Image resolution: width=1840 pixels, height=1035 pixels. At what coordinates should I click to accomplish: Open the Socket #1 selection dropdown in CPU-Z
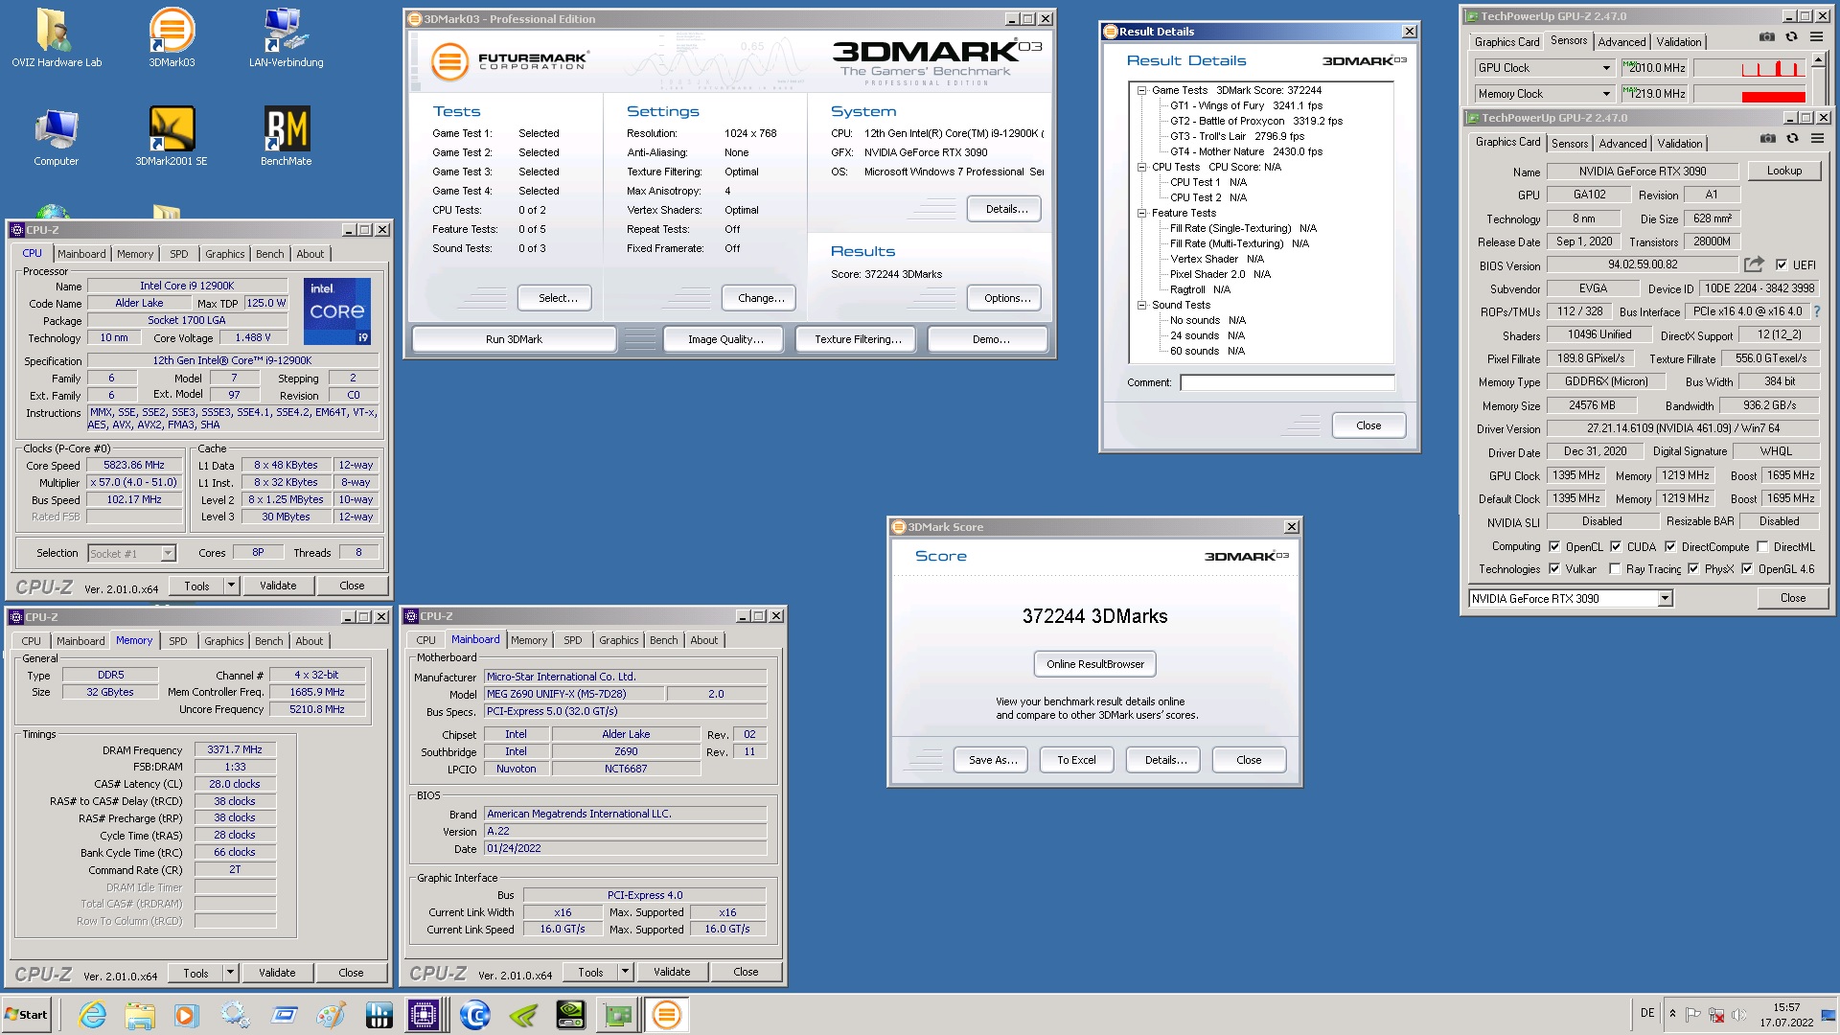[x=169, y=553]
